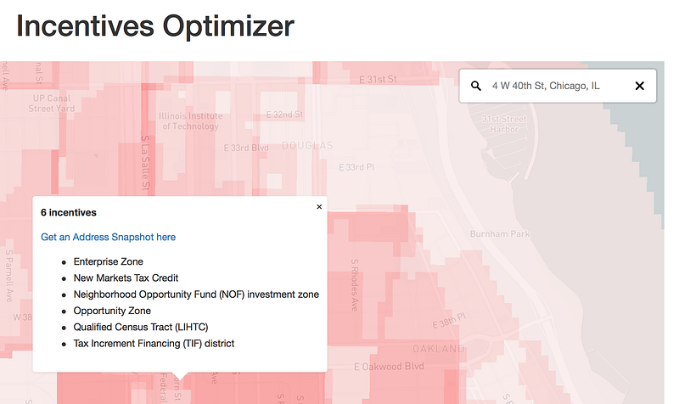The width and height of the screenshot is (679, 404).
Task: Click Opportunity Zone list entry
Action: click(x=112, y=311)
